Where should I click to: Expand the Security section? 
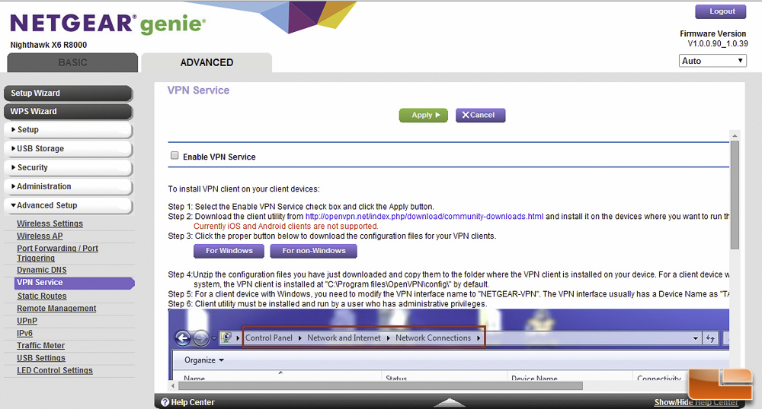tap(68, 168)
